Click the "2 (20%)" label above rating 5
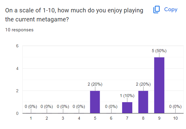 [x=95, y=84]
